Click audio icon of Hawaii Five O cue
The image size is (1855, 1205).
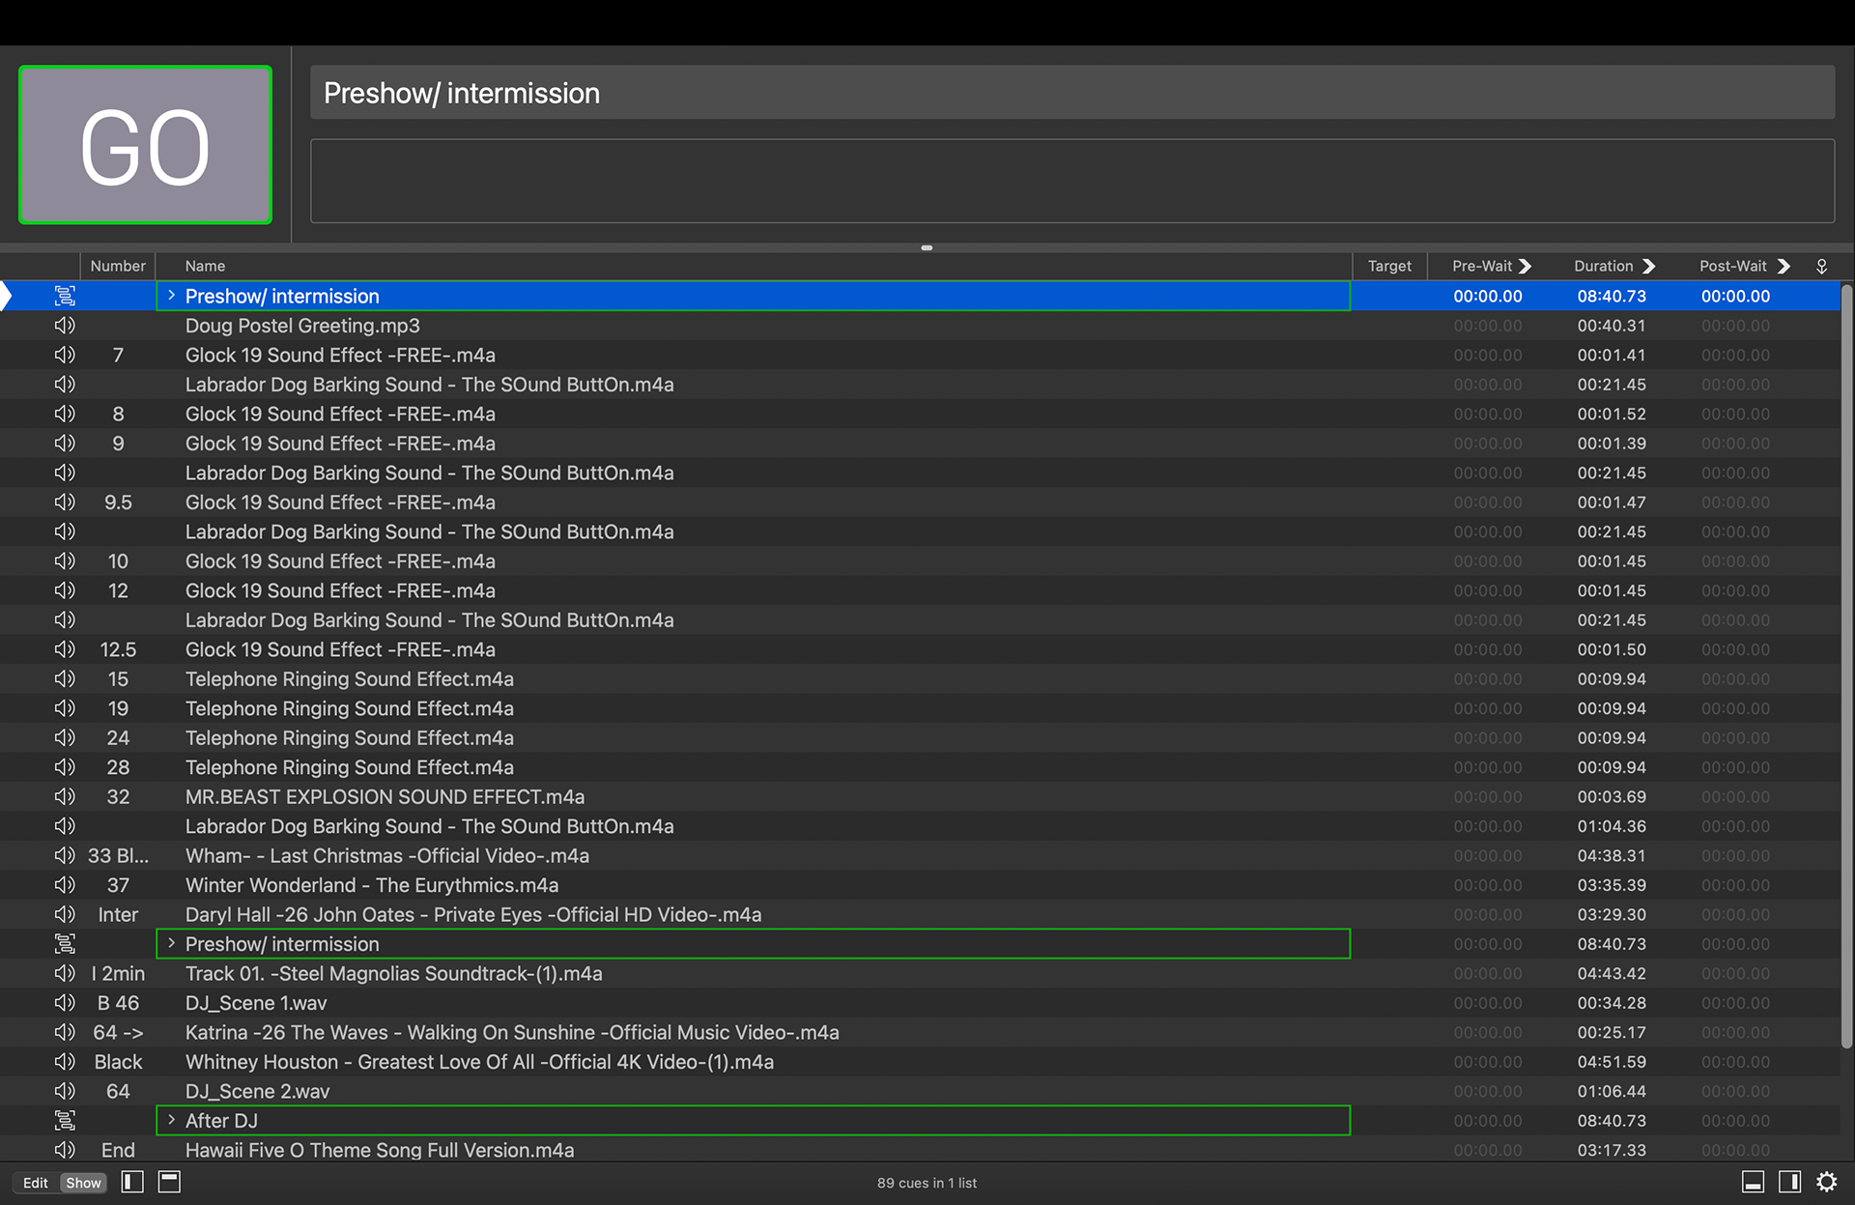pos(65,1150)
